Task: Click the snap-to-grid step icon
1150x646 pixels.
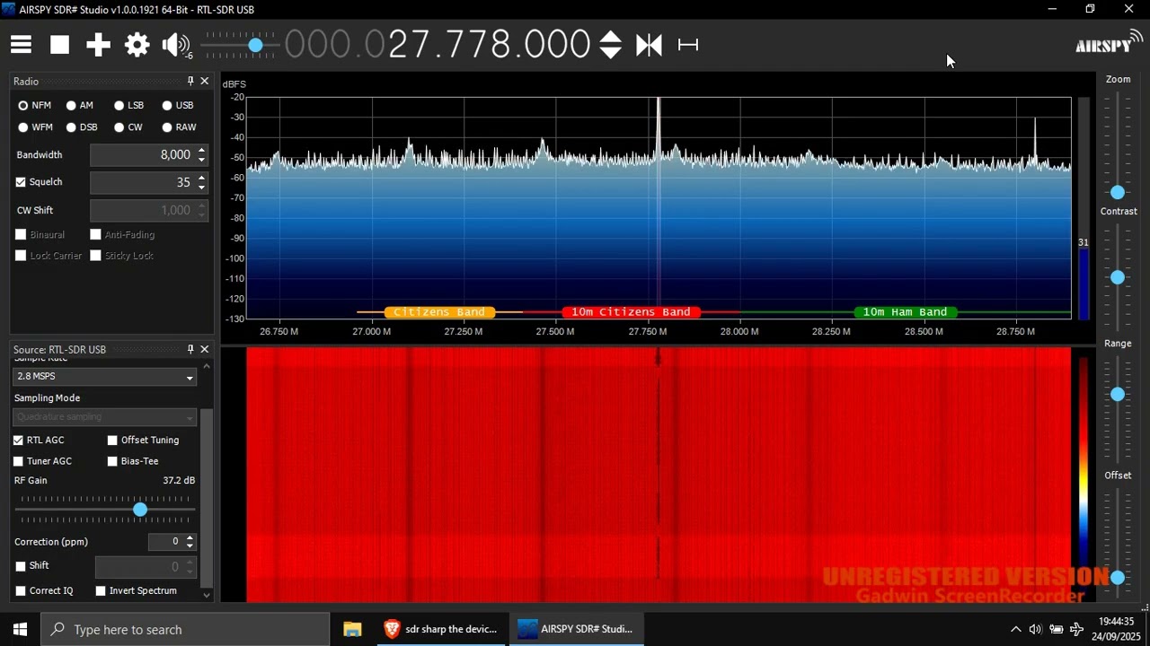Action: 688,45
